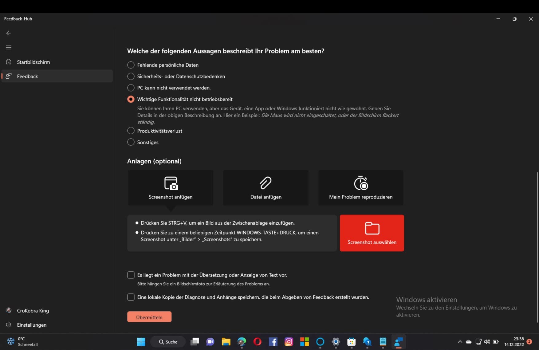Click the vertical scrollbar of the form

coord(537,247)
